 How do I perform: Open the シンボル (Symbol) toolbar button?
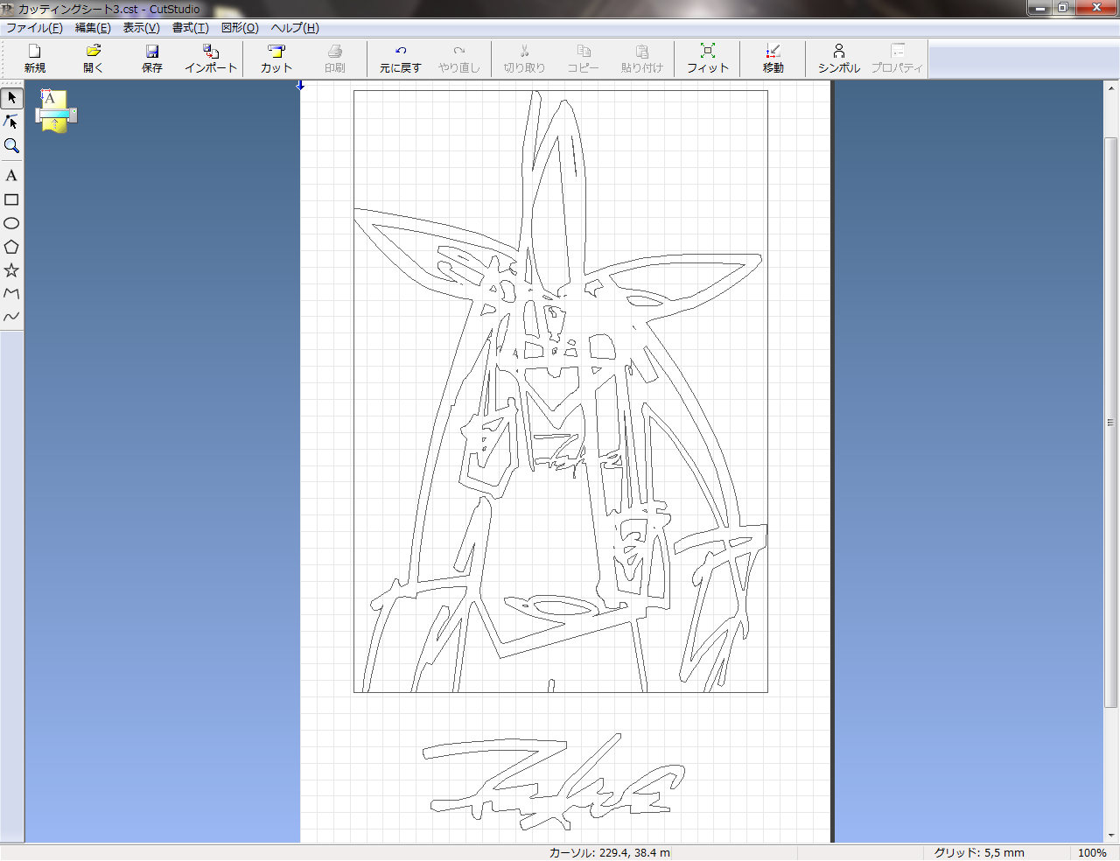[839, 59]
